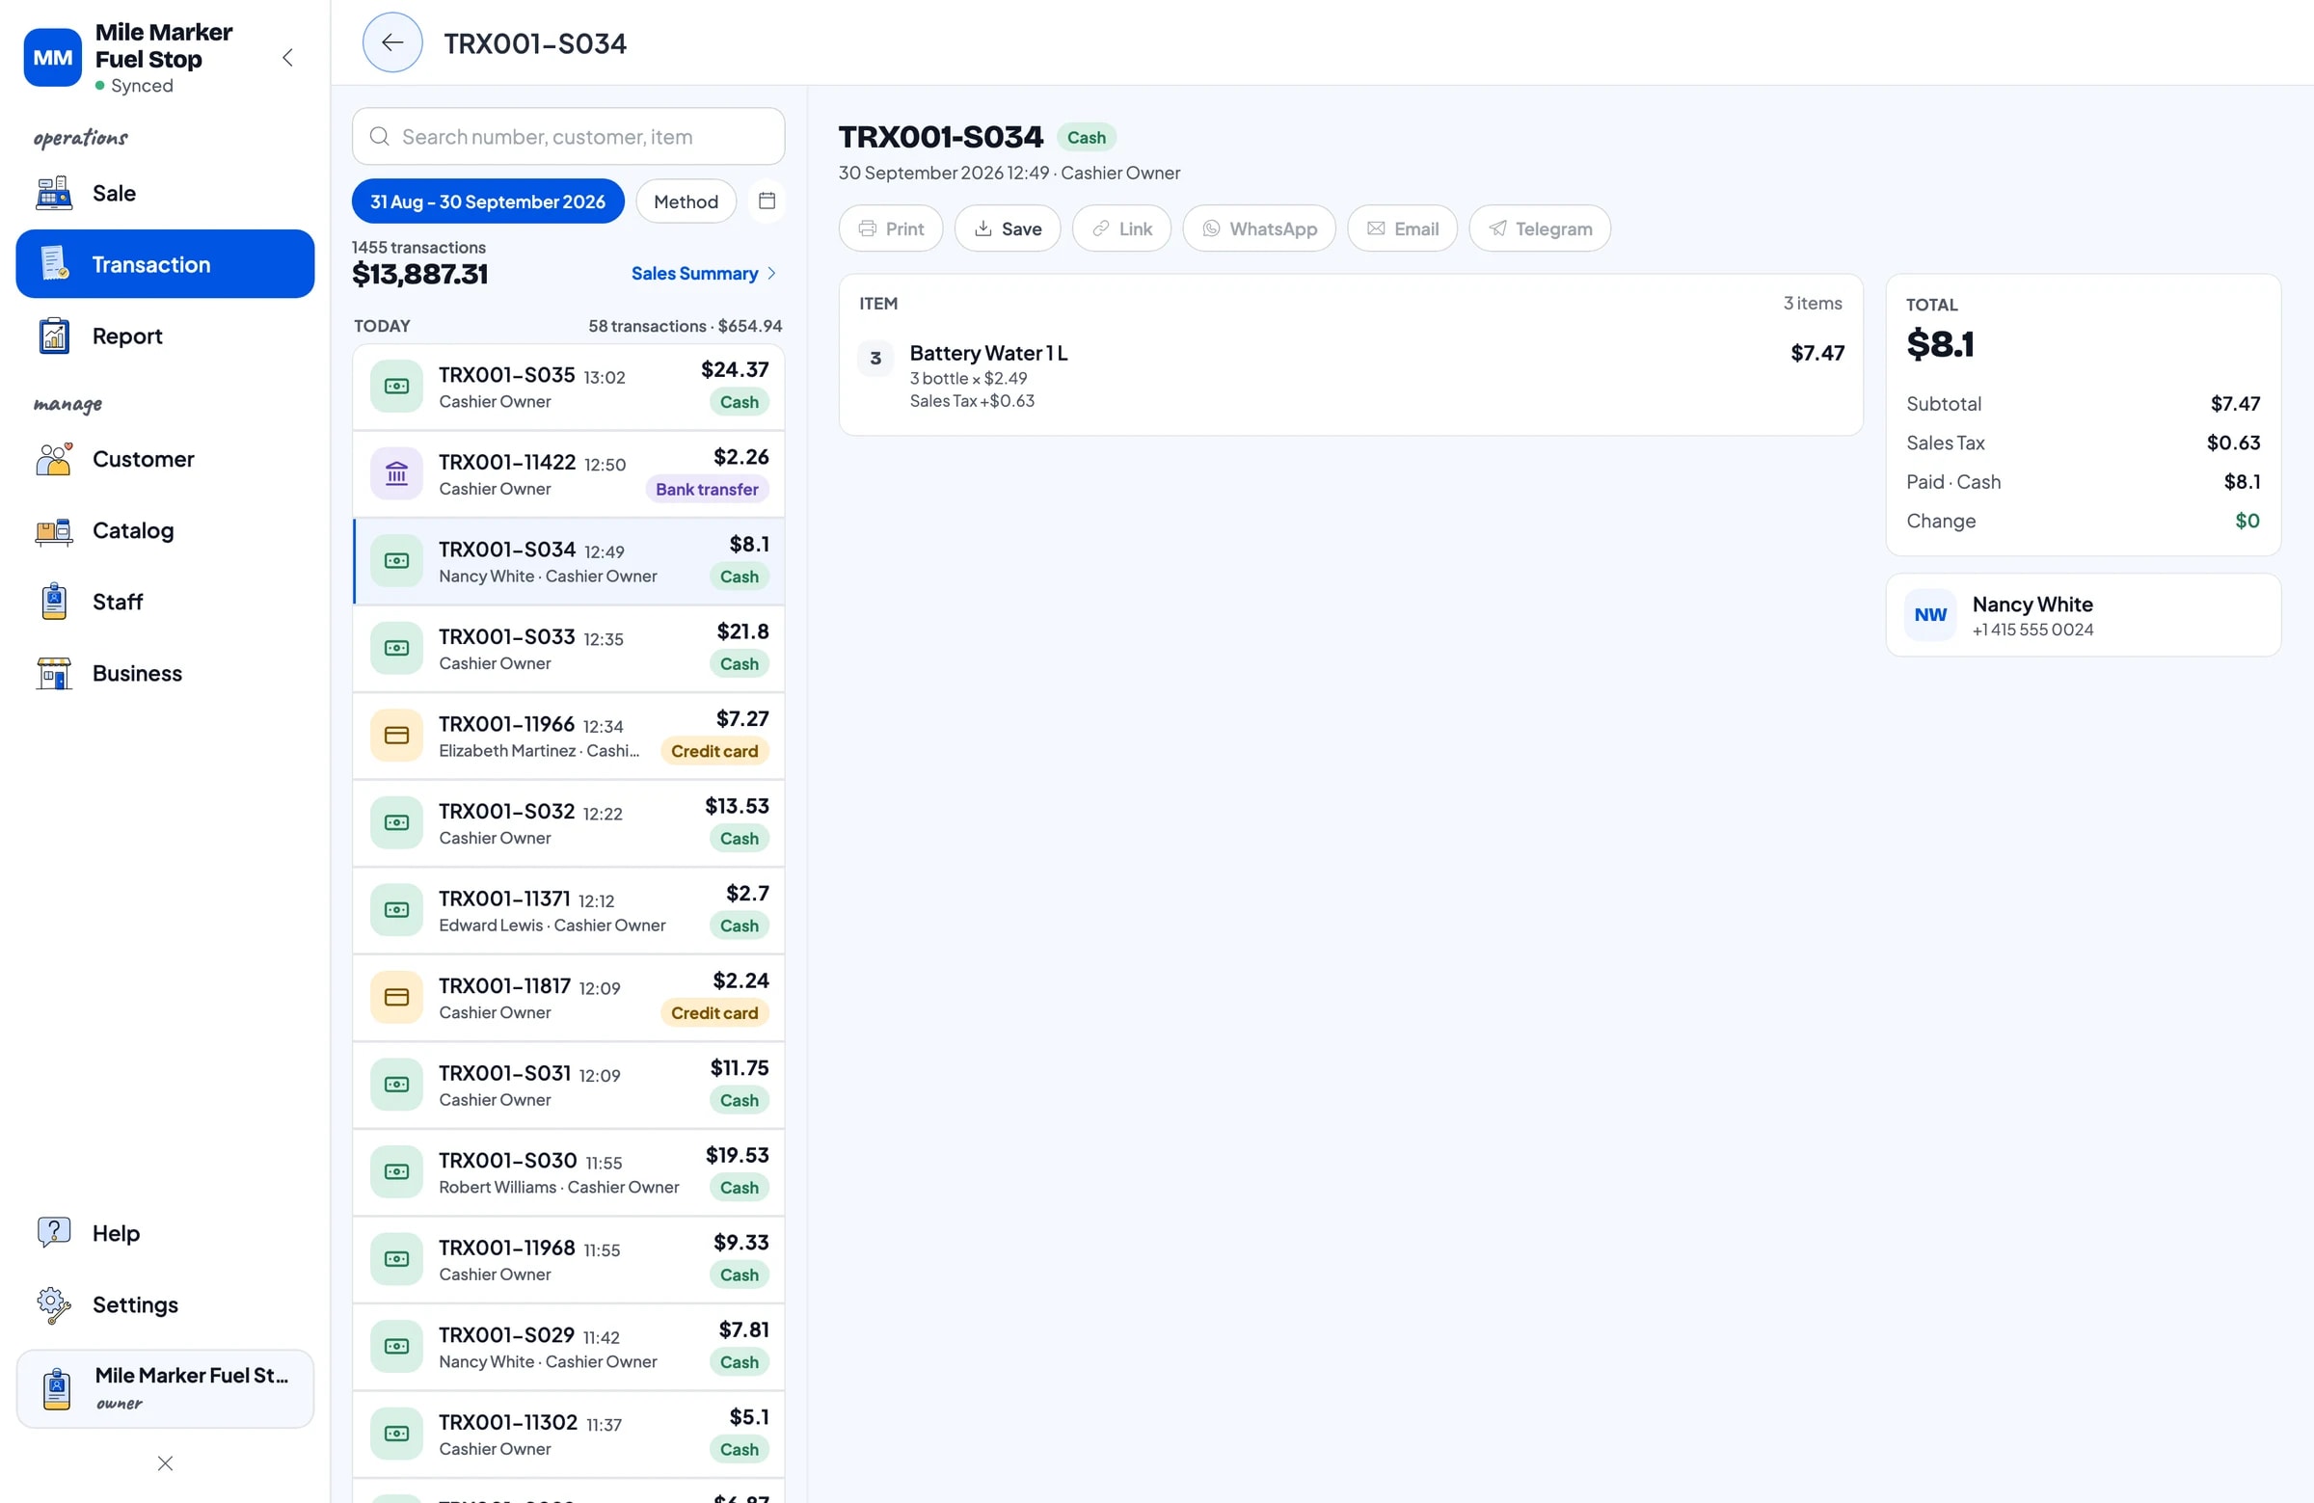Viewport: 2314px width, 1503px height.
Task: Click the X close icon below the profile
Action: (165, 1463)
